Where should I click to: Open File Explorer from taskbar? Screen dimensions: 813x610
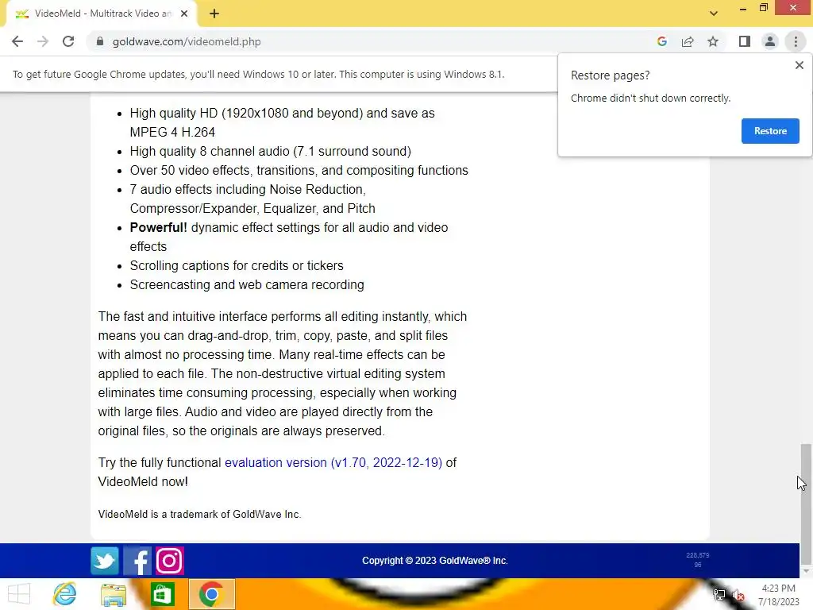click(x=114, y=594)
